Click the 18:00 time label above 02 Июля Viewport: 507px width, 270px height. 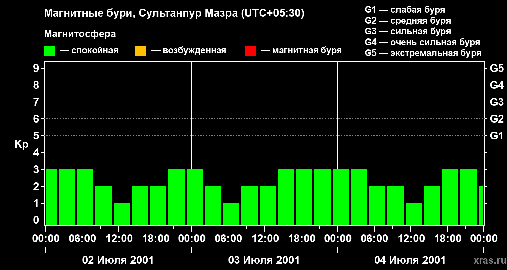point(155,239)
